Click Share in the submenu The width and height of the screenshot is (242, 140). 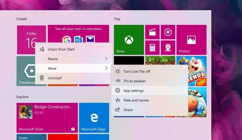click(x=128, y=110)
